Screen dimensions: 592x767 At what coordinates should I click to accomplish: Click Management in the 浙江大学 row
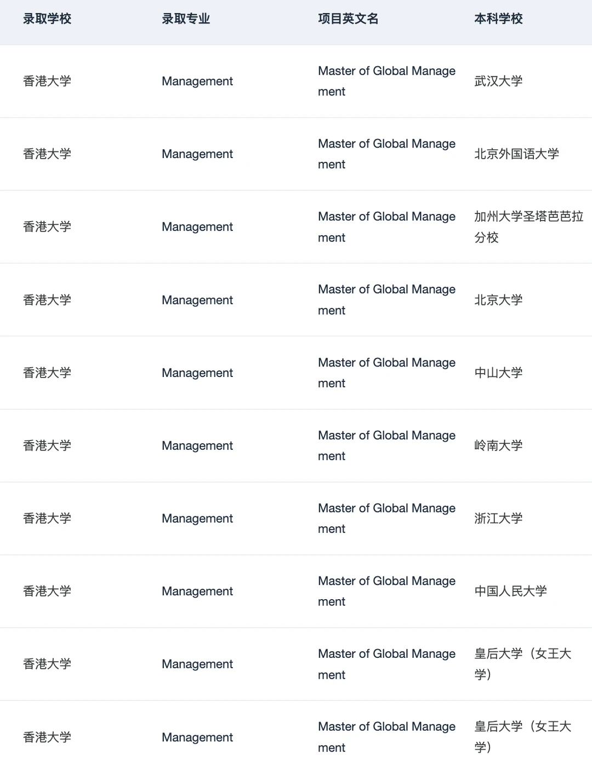[x=197, y=518]
